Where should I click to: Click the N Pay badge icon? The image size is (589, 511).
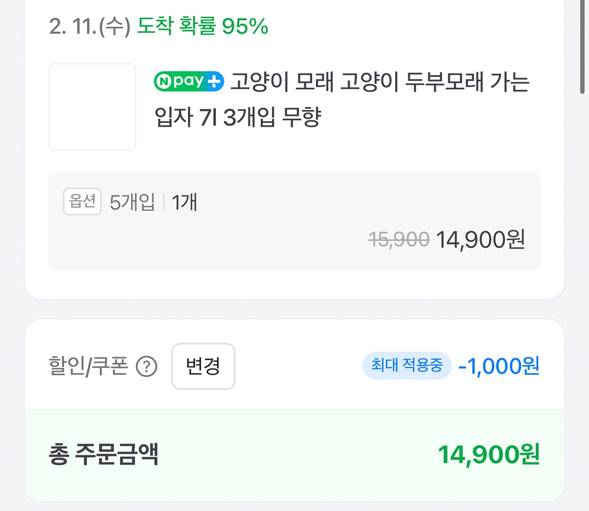[188, 81]
